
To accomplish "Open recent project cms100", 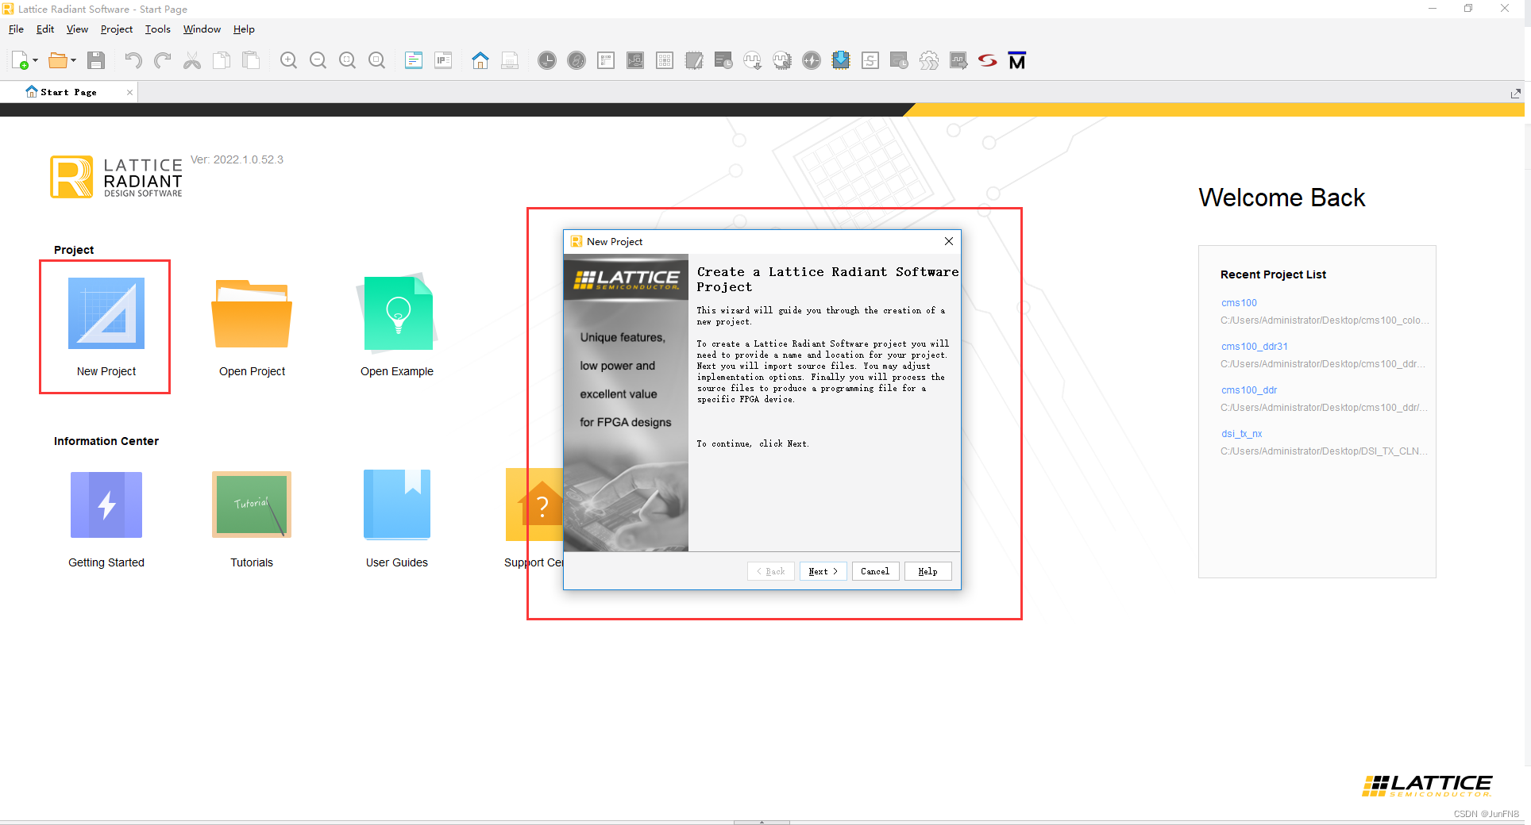I will click(x=1239, y=303).
